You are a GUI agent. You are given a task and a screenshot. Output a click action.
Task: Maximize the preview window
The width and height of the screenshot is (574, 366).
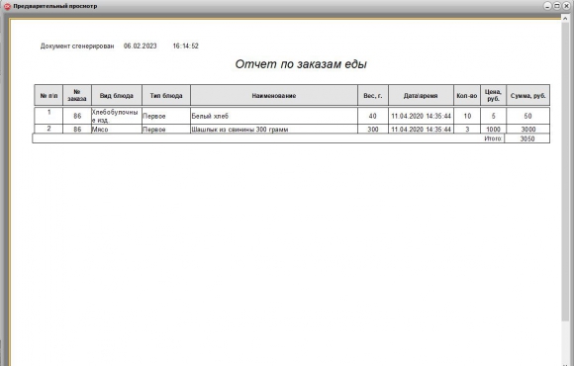(556, 6)
